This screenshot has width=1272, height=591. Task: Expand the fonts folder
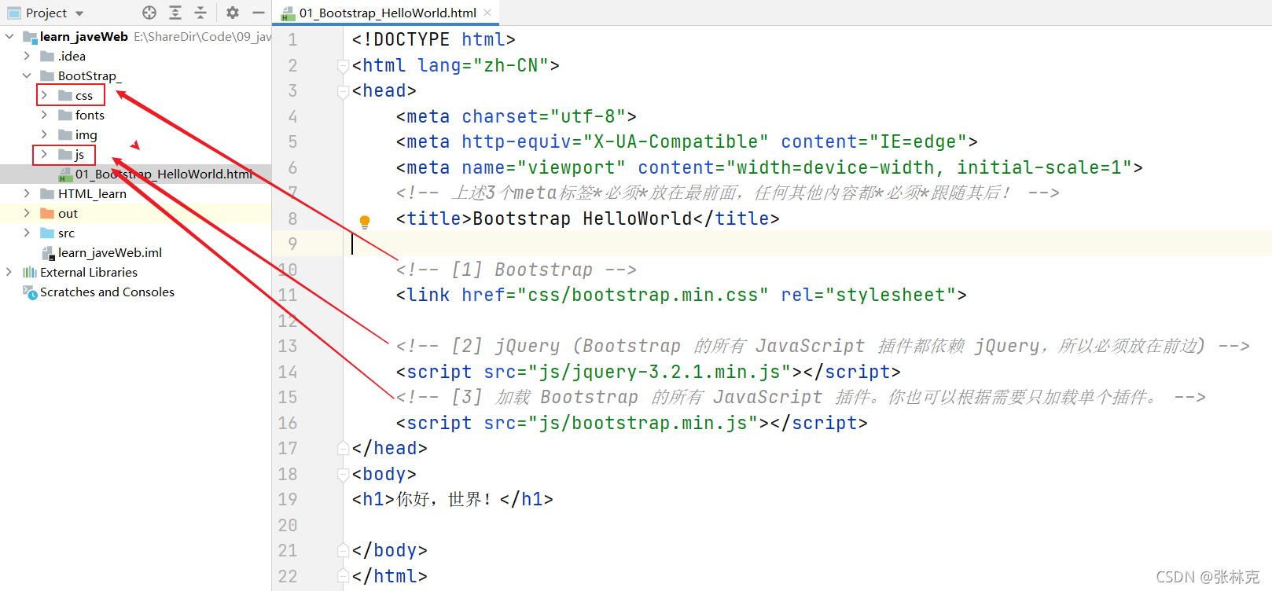point(44,115)
